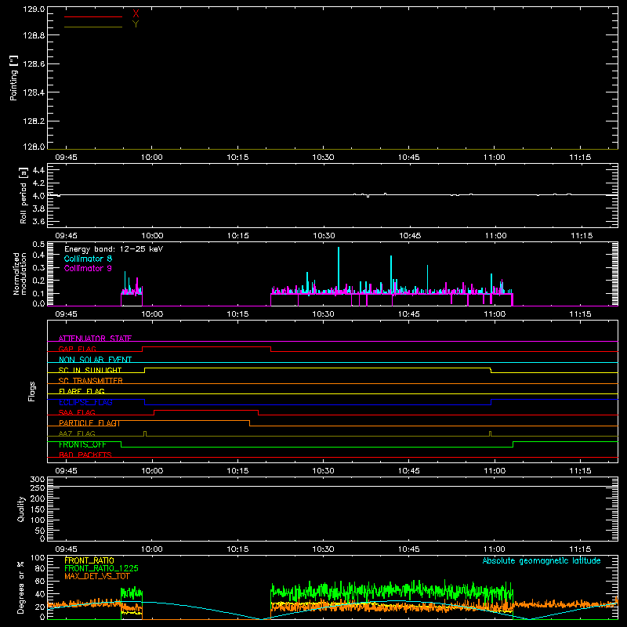
Task: Select the FRONT_RATIO legend entry
Action: 89,560
